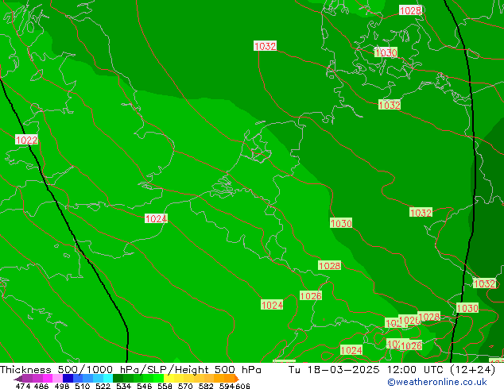Click the bright yellow legend swatch
Viewport: 504px width, 389px height.
coord(169,378)
